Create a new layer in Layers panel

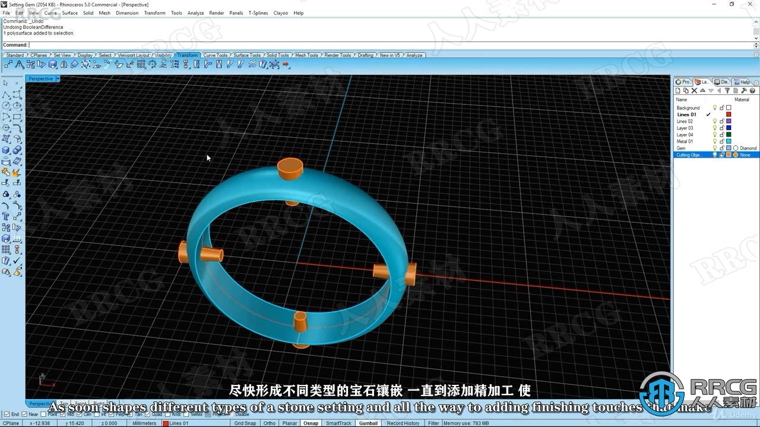pos(678,91)
